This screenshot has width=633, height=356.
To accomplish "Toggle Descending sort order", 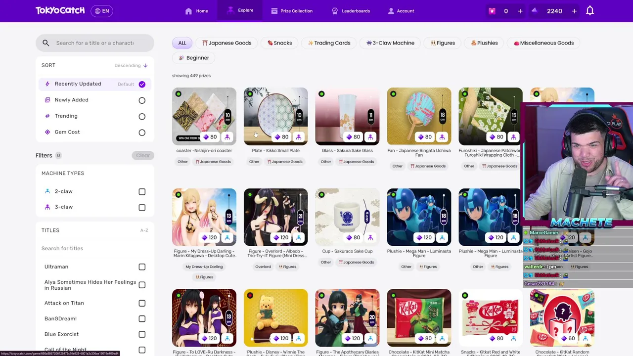I will click(131, 65).
